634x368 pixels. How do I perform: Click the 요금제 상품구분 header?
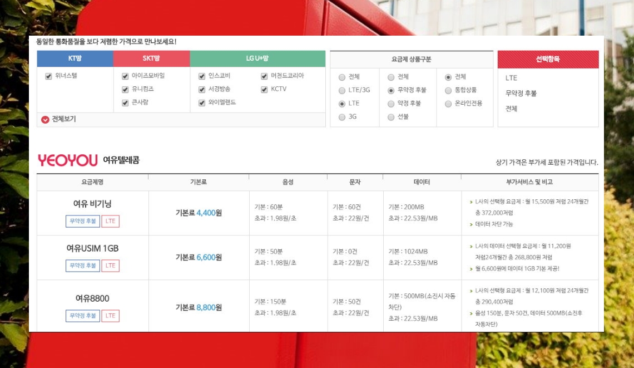[411, 60]
